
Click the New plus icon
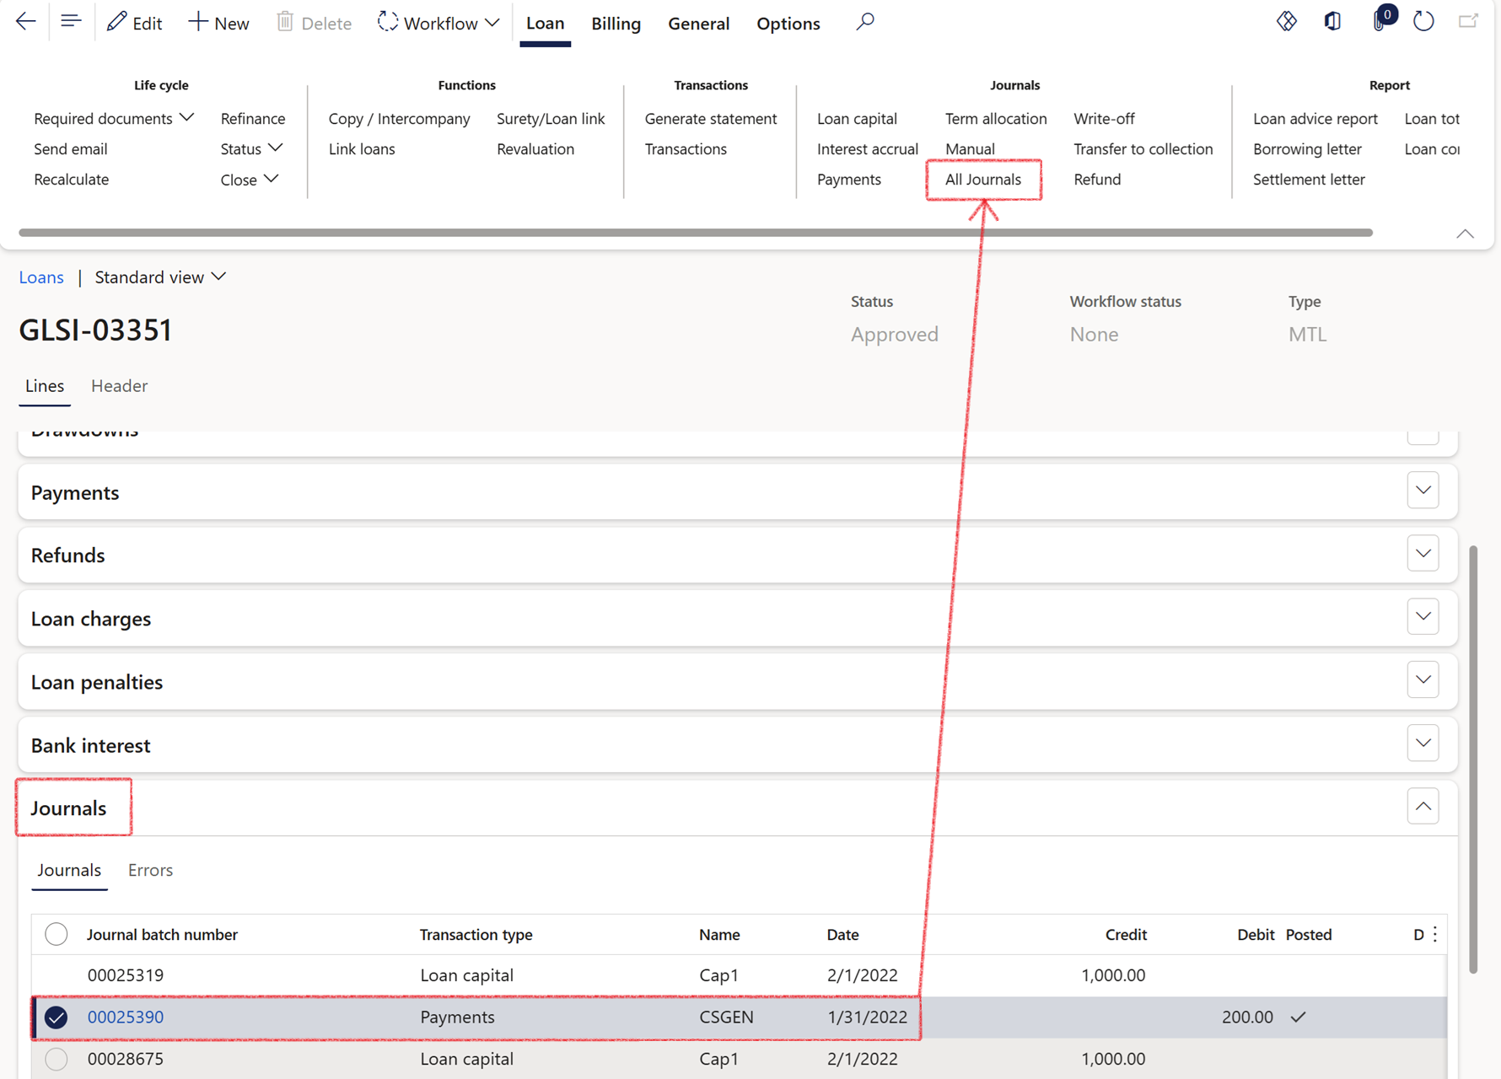point(197,22)
